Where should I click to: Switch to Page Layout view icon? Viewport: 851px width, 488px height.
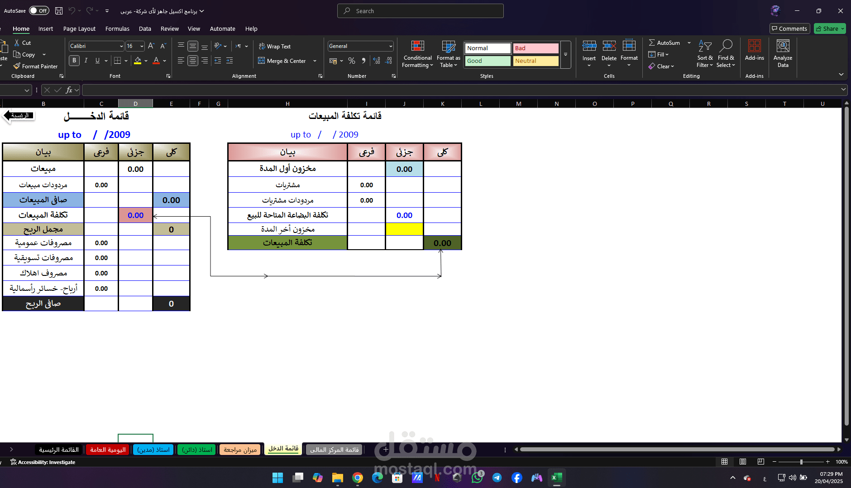click(743, 462)
